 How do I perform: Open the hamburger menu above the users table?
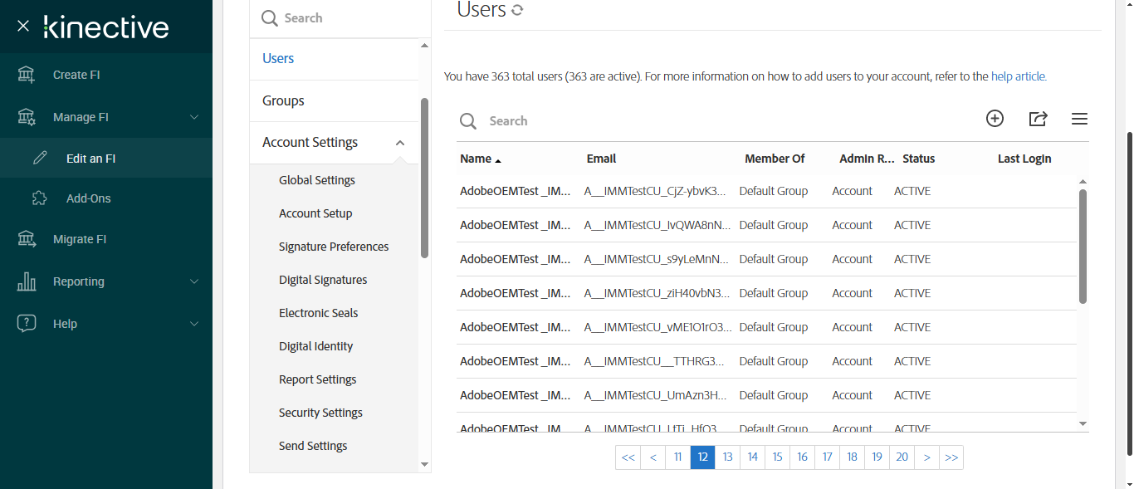1079,119
